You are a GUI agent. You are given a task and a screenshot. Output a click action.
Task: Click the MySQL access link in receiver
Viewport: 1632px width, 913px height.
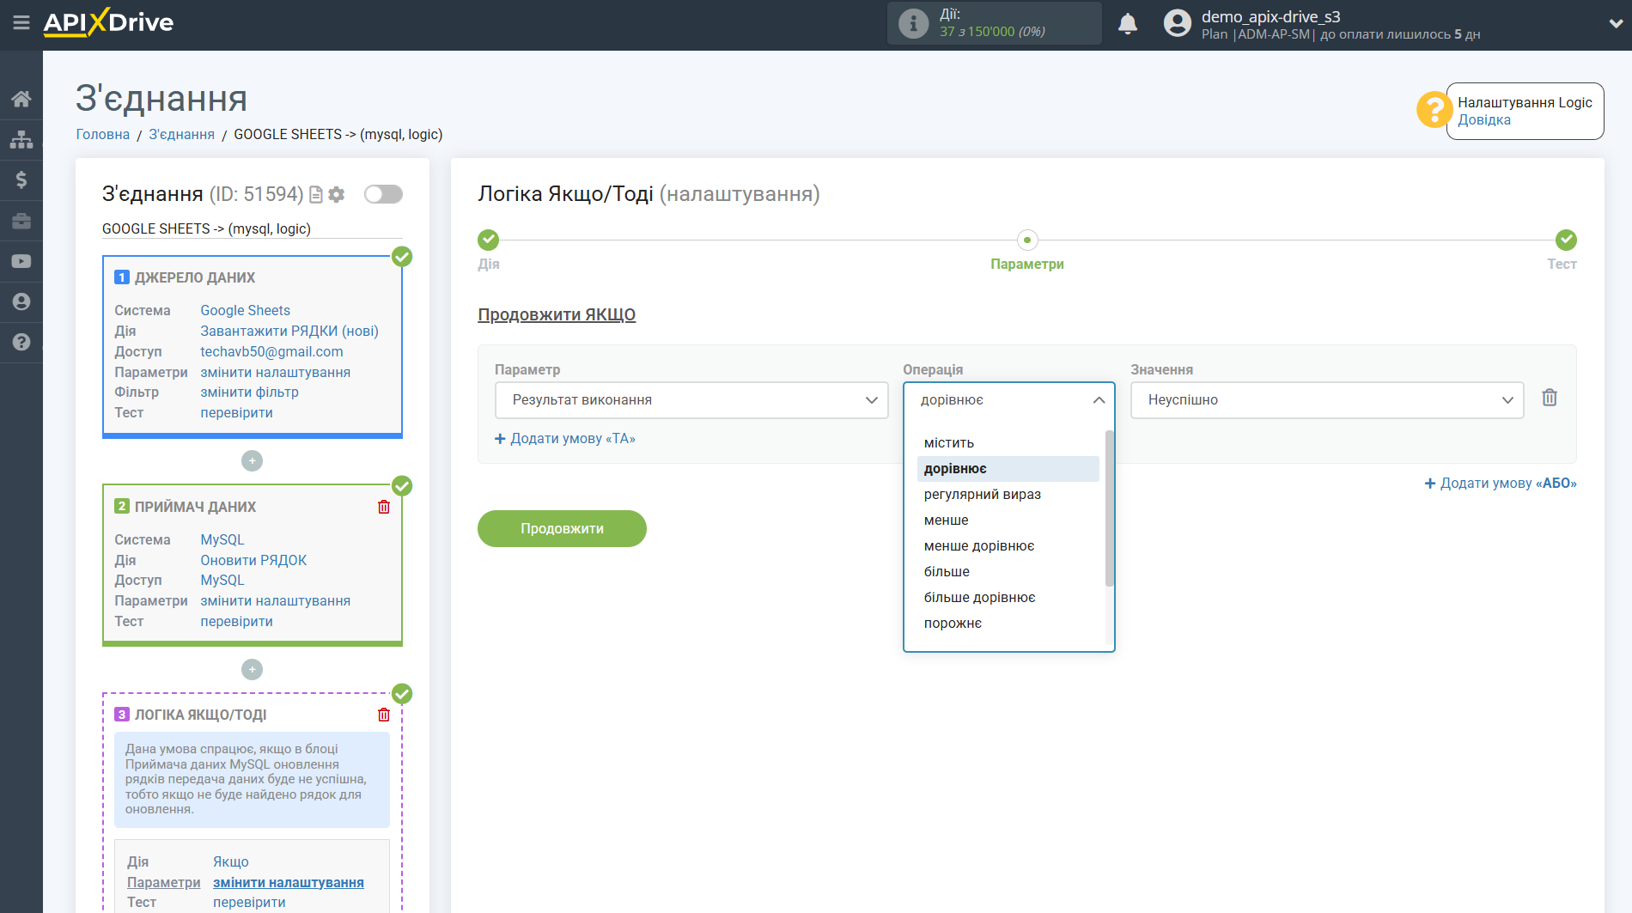pos(222,580)
